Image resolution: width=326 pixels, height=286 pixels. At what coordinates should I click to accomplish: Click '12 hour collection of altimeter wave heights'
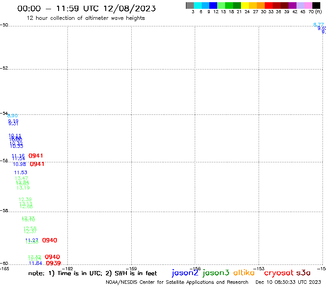[x=86, y=18]
